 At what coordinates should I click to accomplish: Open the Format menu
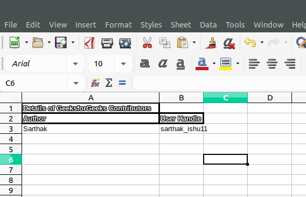(119, 25)
